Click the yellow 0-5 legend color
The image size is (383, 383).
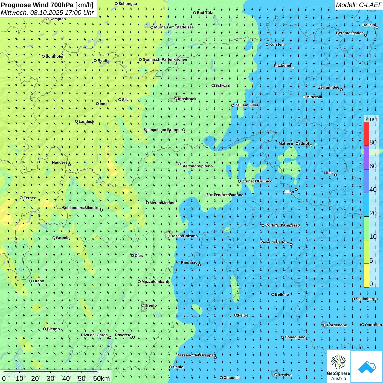pyautogui.click(x=366, y=275)
